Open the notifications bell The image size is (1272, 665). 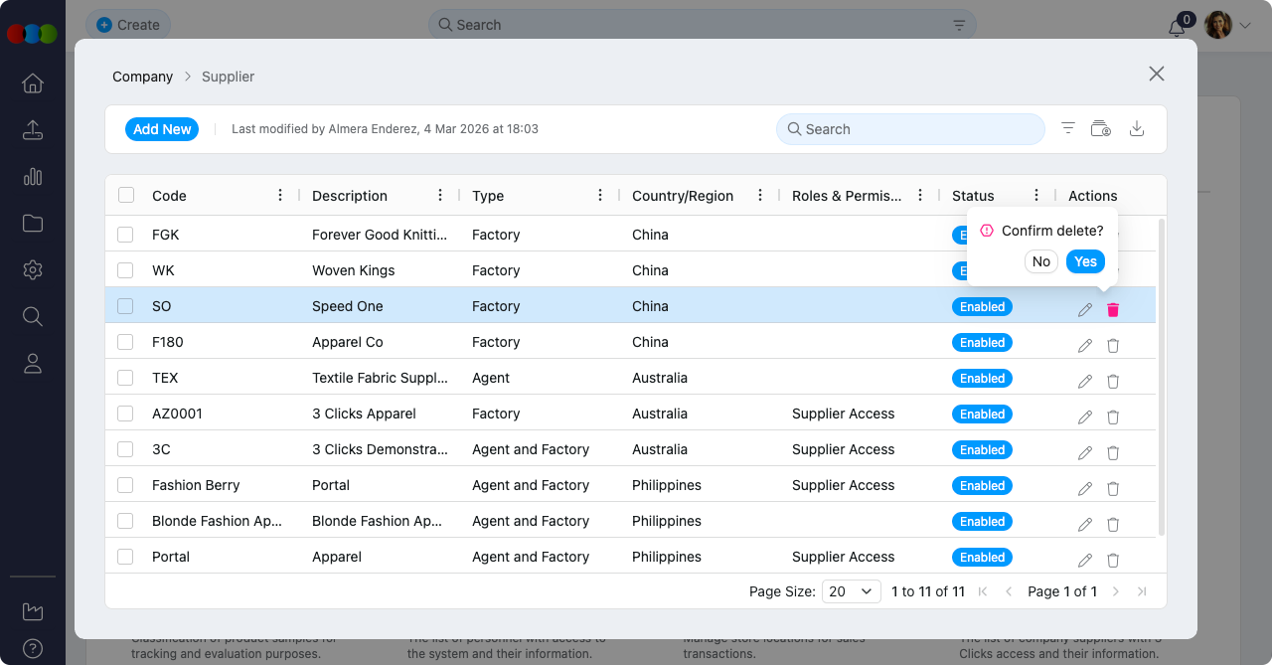(1177, 28)
